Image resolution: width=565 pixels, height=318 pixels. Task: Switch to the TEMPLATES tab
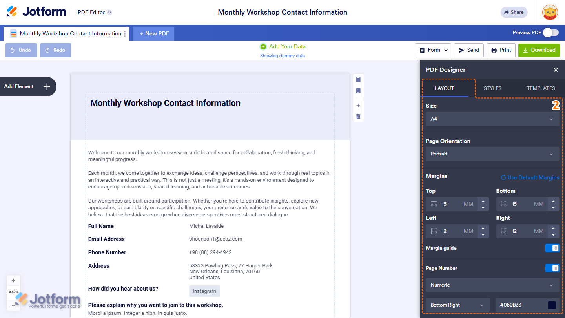541,88
